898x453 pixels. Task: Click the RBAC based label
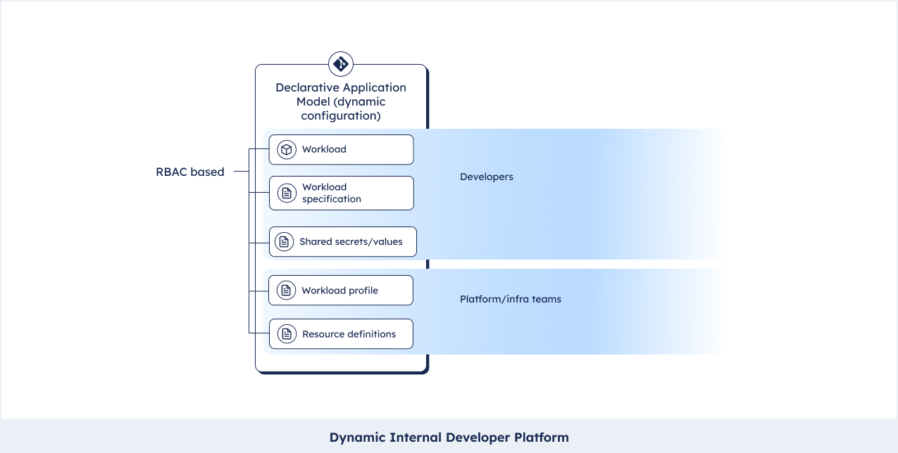point(190,172)
